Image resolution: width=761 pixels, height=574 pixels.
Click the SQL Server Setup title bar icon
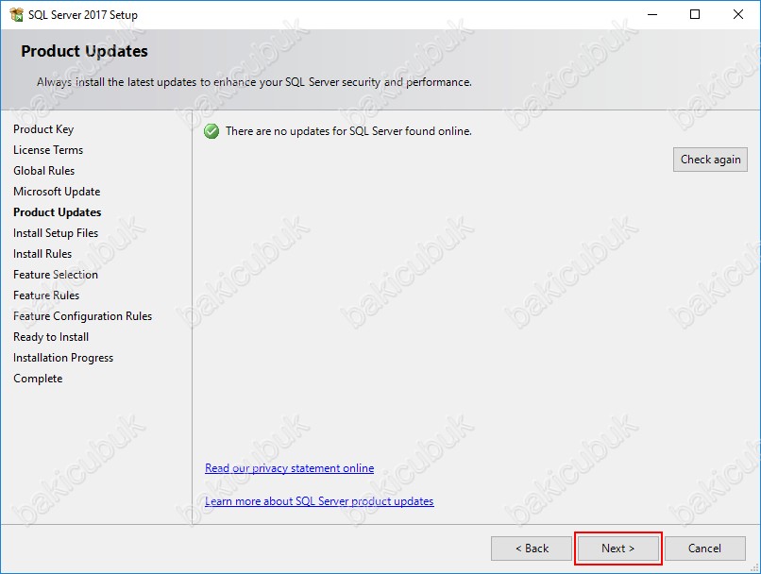click(x=16, y=14)
